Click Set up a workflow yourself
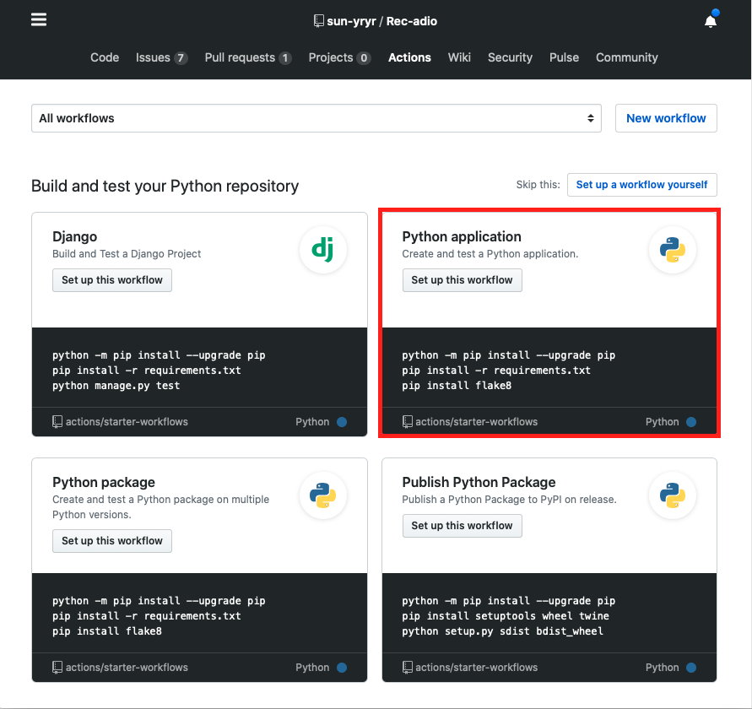Image resolution: width=752 pixels, height=709 pixels. click(x=641, y=185)
